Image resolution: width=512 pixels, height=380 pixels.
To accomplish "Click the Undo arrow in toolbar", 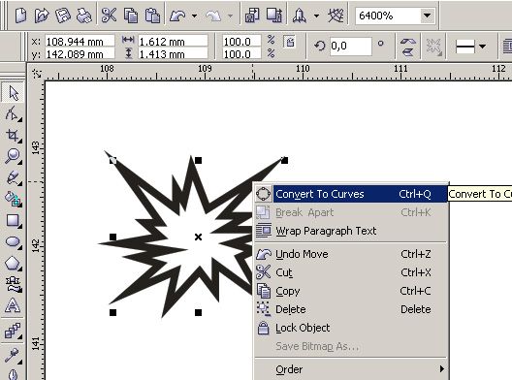I will pyautogui.click(x=177, y=16).
